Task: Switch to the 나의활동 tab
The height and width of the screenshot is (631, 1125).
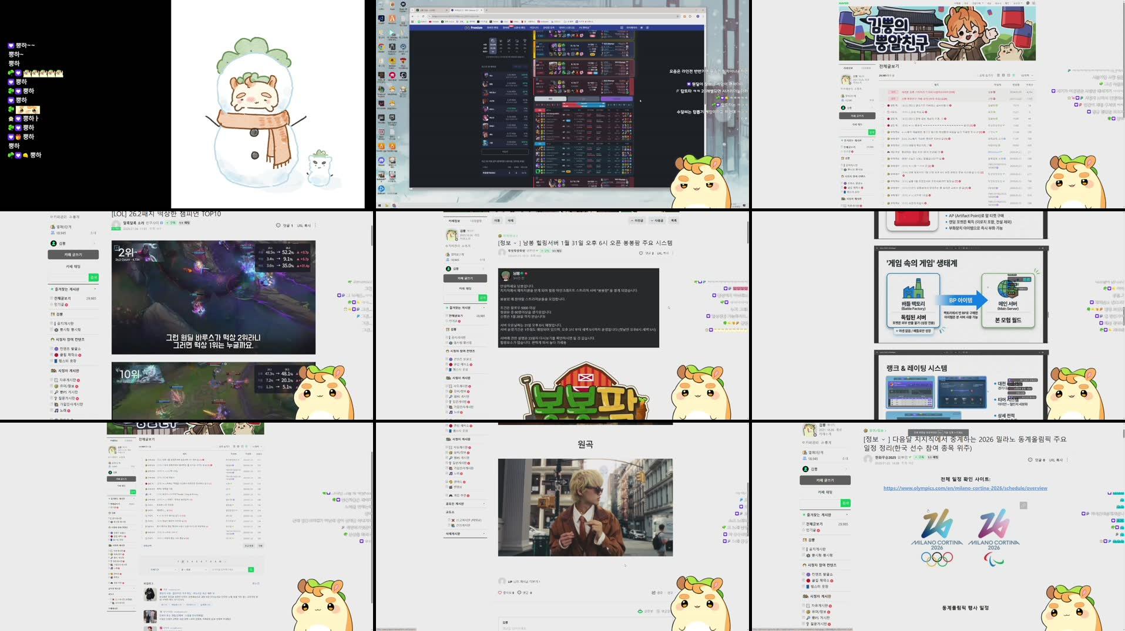Action: pos(477,220)
